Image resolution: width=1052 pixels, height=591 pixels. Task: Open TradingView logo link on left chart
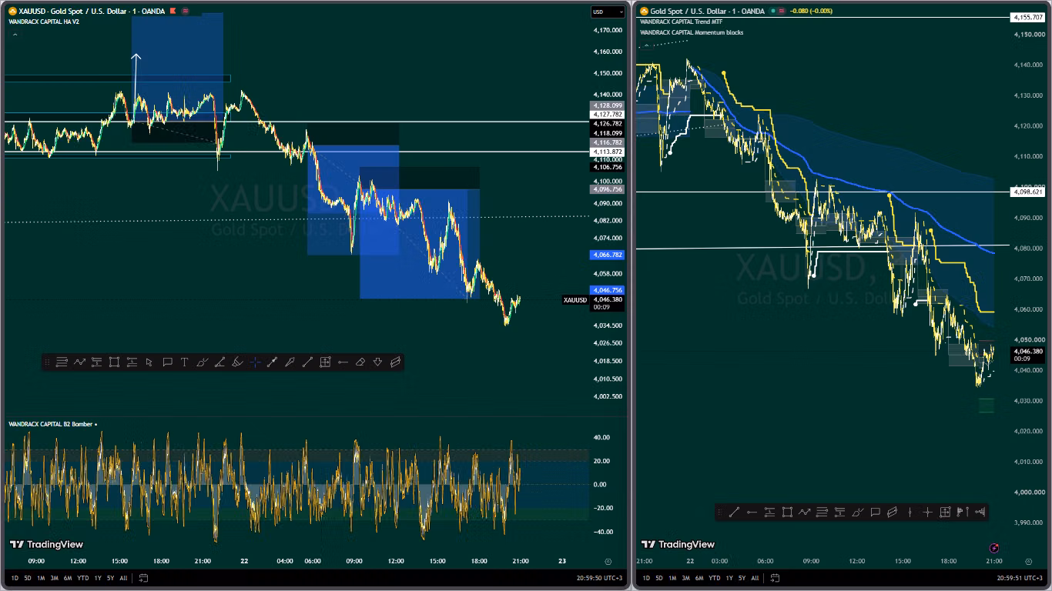tap(46, 544)
